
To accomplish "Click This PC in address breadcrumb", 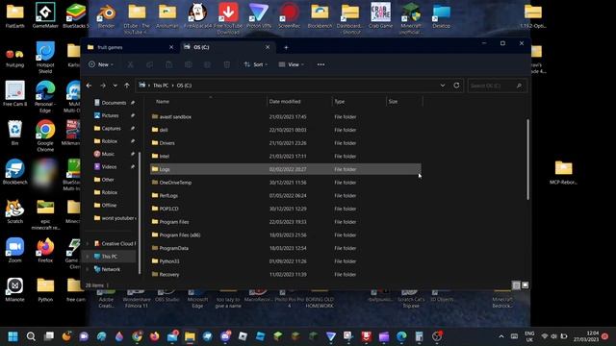I will click(x=161, y=86).
